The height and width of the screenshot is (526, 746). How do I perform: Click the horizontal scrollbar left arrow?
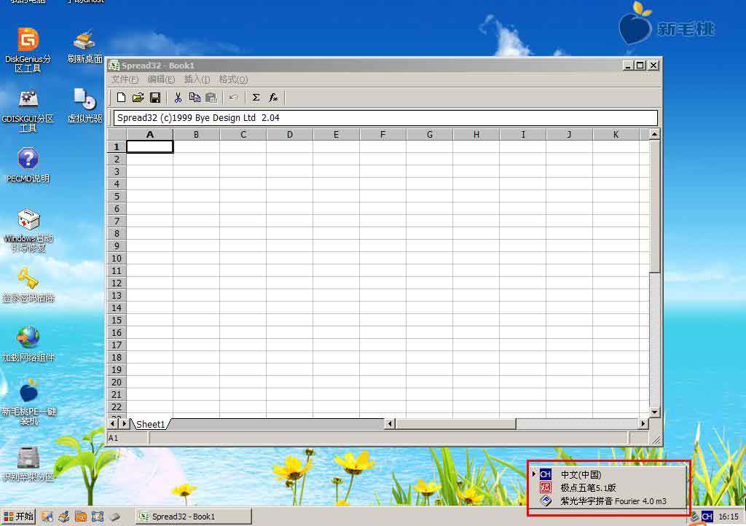pyautogui.click(x=390, y=423)
